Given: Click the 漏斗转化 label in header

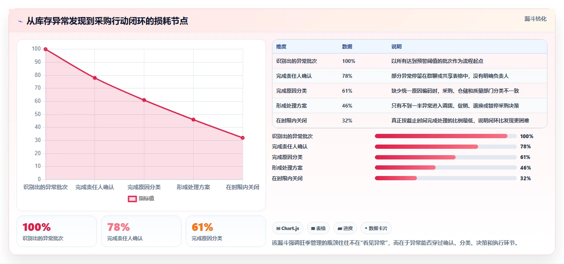Looking at the screenshot, I should 535,19.
